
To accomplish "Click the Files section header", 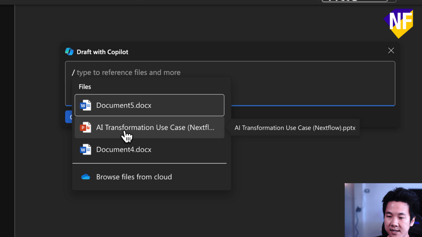I will (85, 87).
